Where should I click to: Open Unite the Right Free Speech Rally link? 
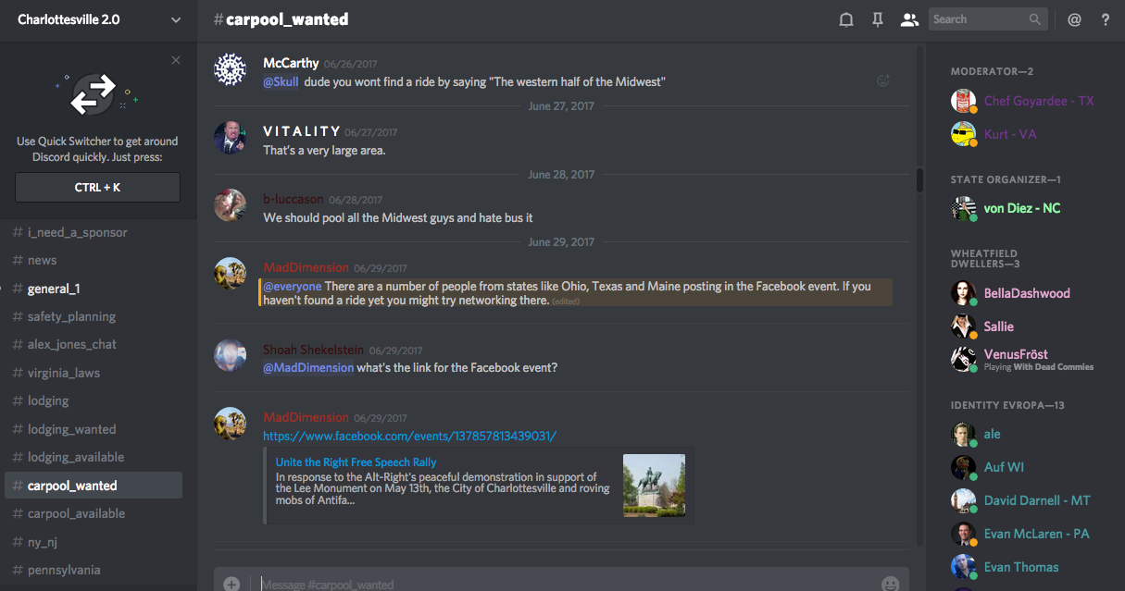pos(356,462)
